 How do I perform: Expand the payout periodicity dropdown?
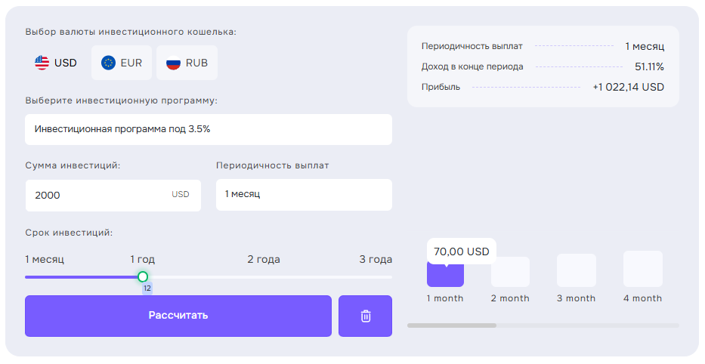[x=304, y=195]
